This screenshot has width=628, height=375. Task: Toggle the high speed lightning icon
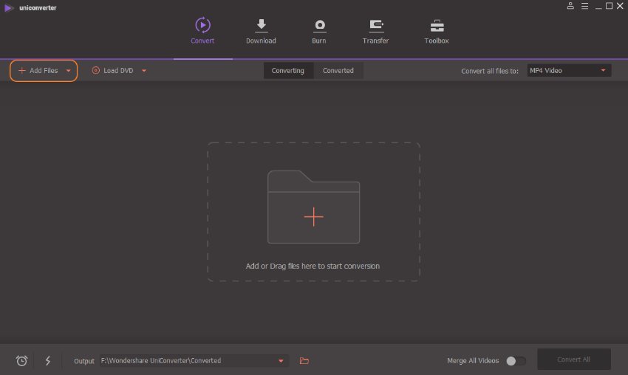(x=48, y=360)
